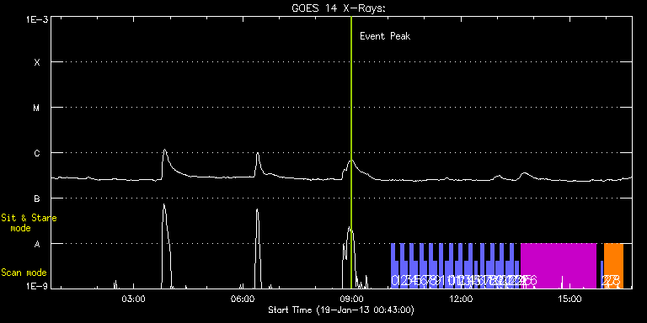Select the large magenta observation block
Viewport: 647px width, 323px height.
559,266
